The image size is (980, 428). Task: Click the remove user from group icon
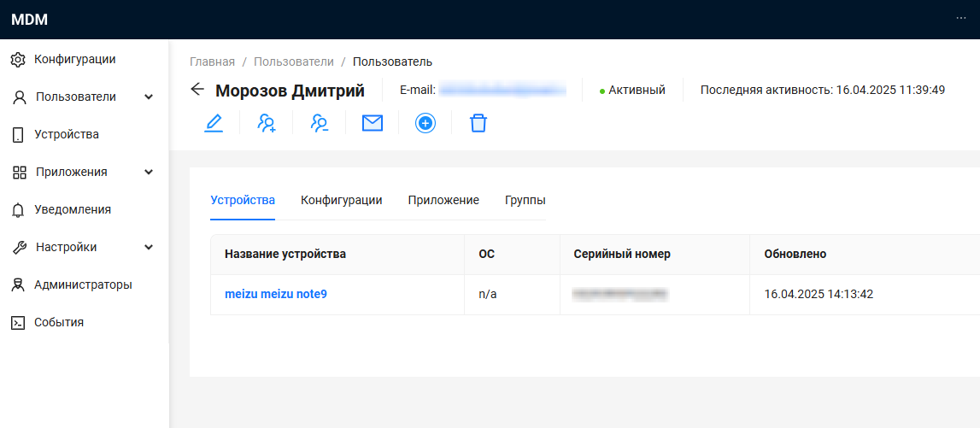pyautogui.click(x=320, y=124)
